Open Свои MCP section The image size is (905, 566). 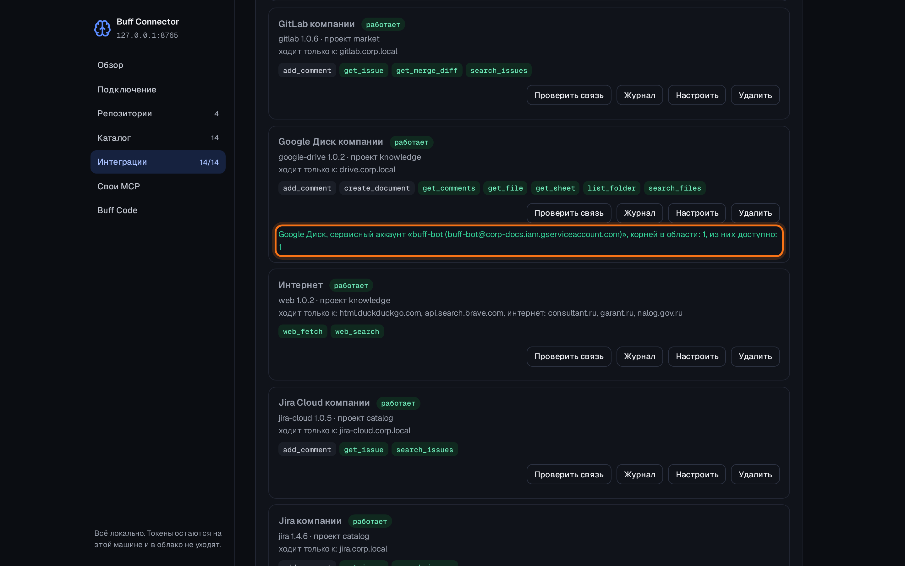158,186
